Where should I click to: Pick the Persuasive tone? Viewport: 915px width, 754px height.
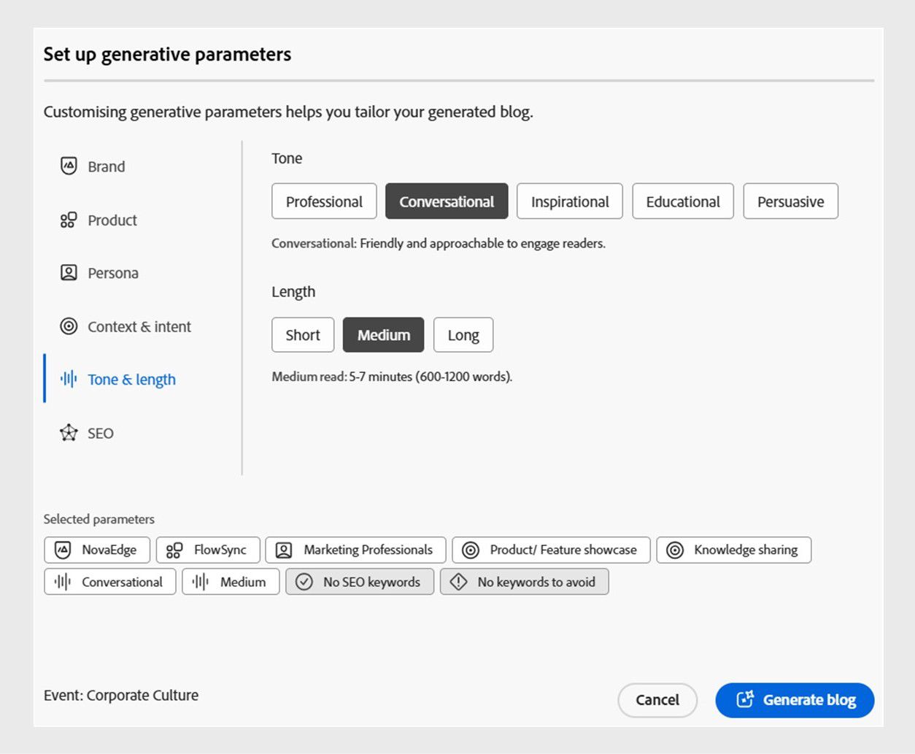(791, 201)
